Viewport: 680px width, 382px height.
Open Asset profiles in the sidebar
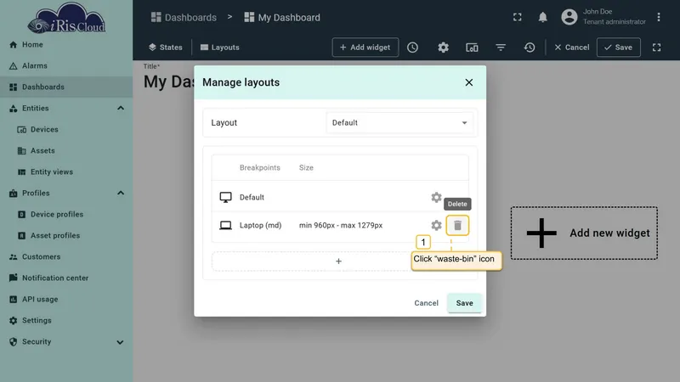pos(66,236)
